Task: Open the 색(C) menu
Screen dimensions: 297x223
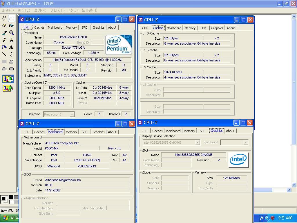Action: tap(73, 10)
